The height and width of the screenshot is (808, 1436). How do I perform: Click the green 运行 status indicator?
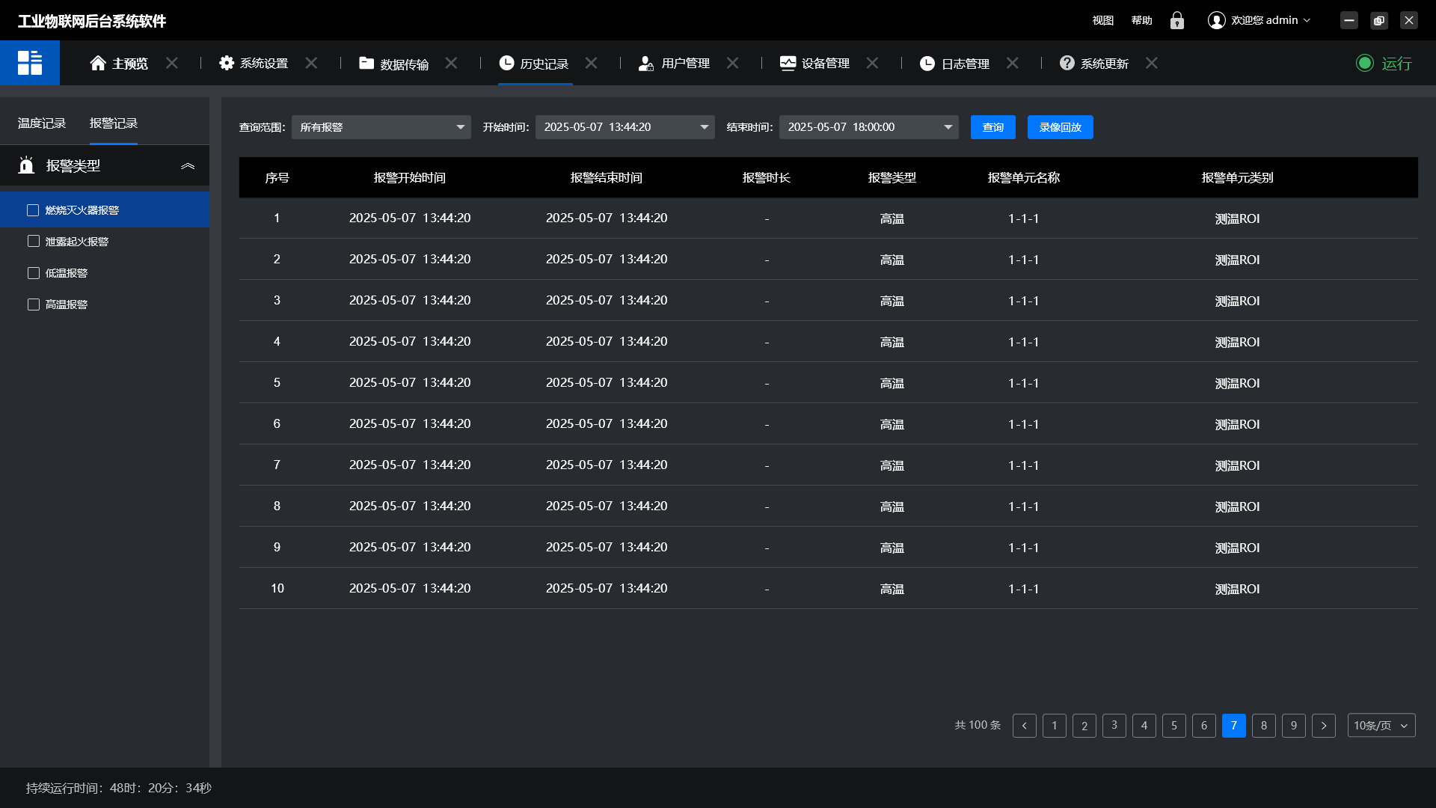[1365, 64]
